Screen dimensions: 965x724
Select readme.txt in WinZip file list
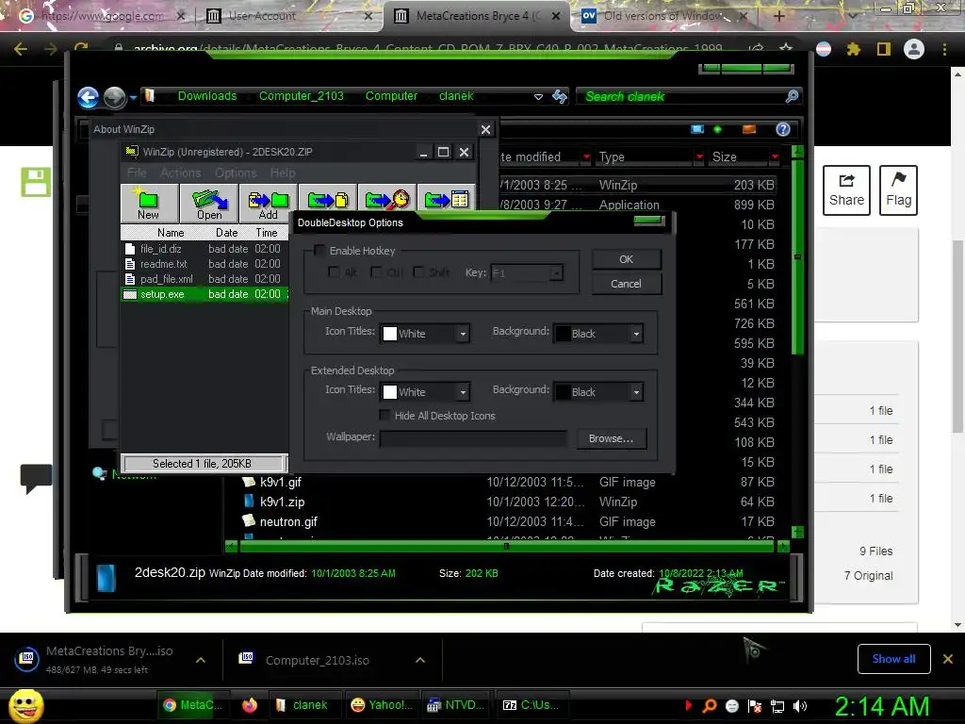pyautogui.click(x=163, y=264)
